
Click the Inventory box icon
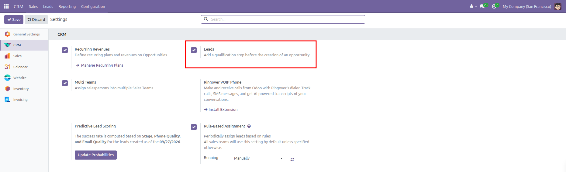point(7,89)
